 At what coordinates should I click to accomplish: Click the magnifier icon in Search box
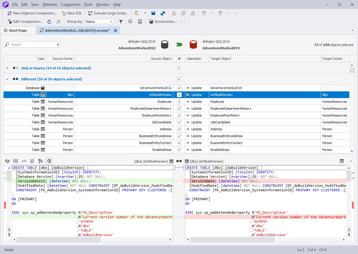[7, 45]
